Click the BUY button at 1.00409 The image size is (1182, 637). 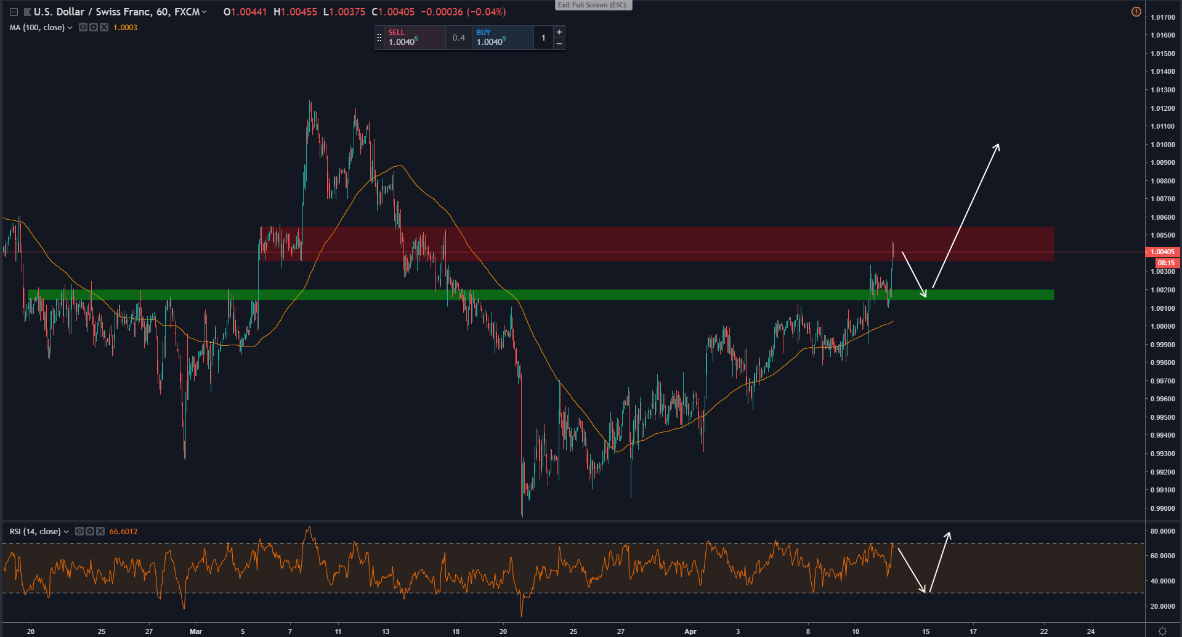coord(503,38)
